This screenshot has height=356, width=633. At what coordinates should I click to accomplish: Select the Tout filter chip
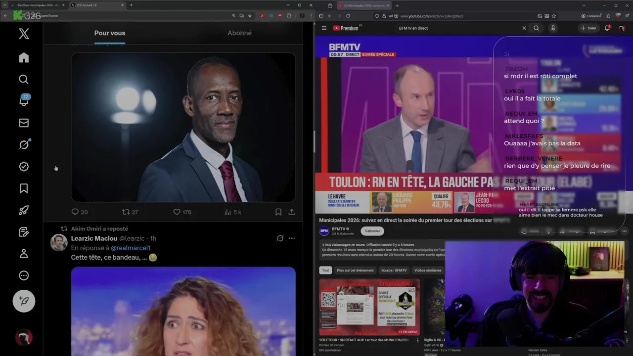[x=325, y=270]
